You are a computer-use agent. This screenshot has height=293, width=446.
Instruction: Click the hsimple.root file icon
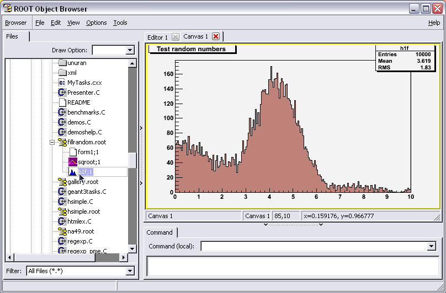[x=62, y=211]
